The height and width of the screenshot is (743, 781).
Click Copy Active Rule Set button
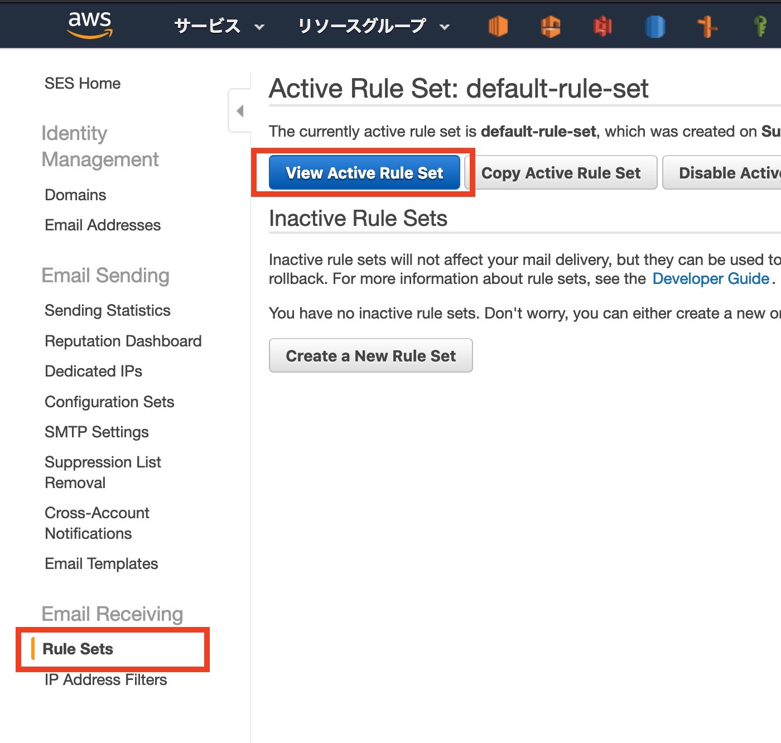tap(561, 173)
